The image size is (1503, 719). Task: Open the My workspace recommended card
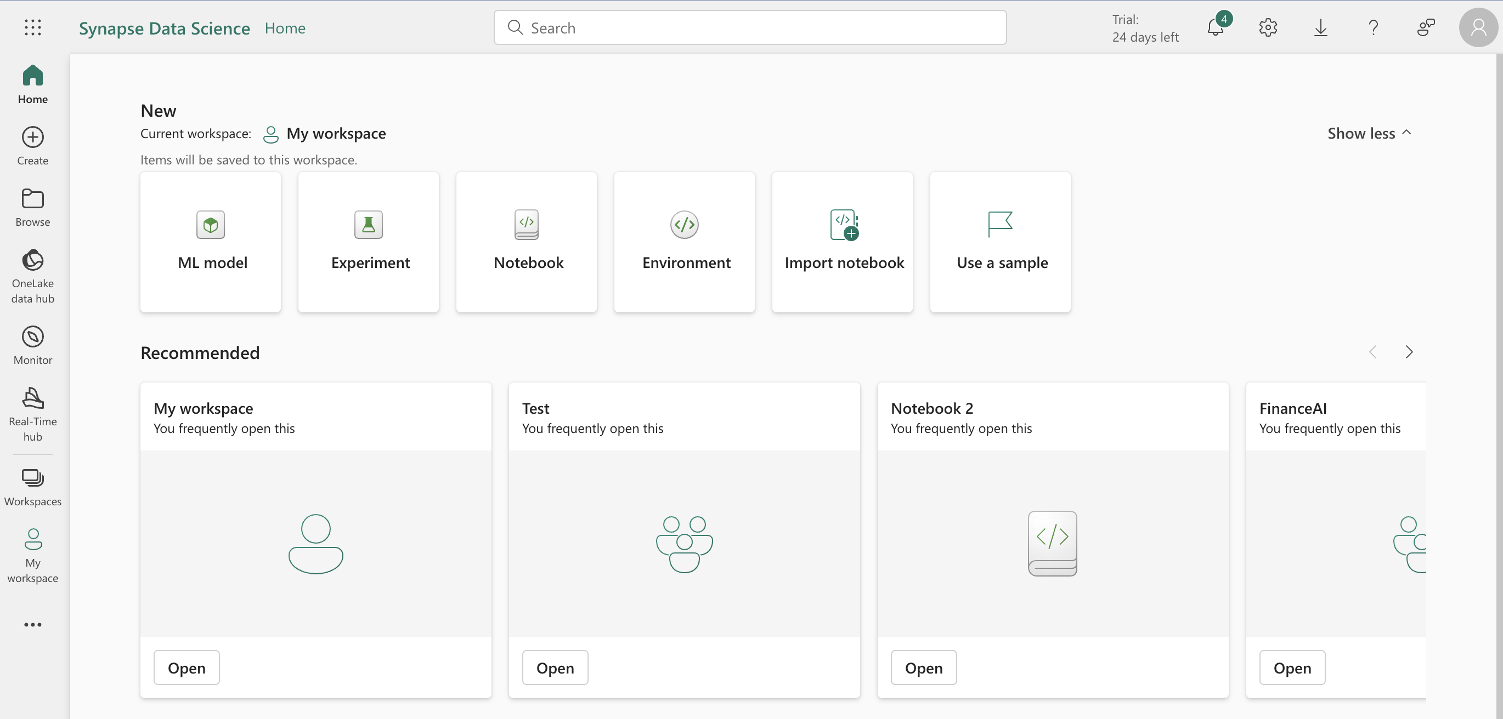tap(187, 667)
